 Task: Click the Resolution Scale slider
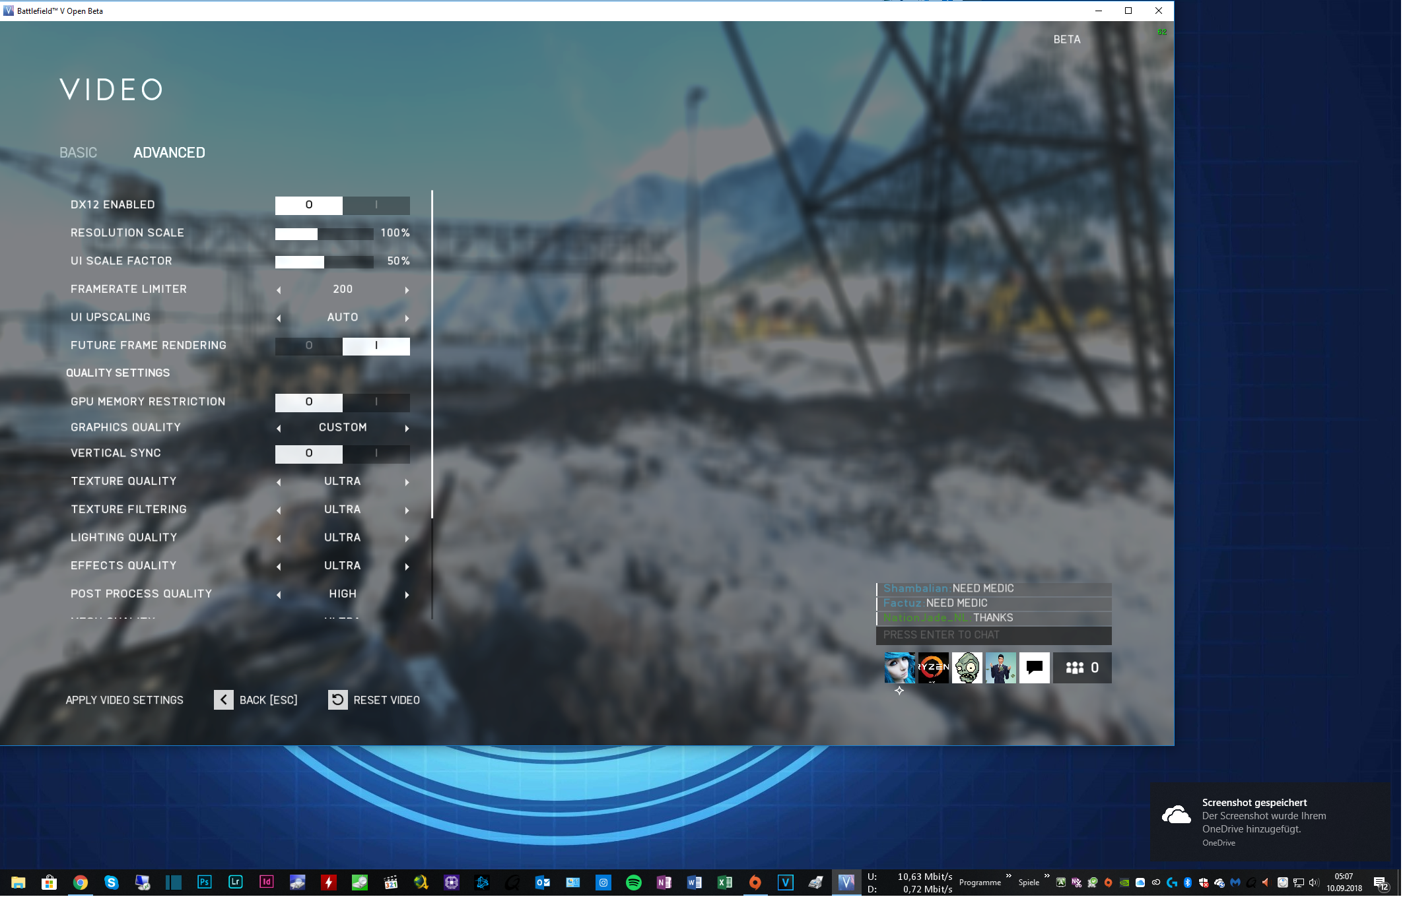tap(324, 233)
